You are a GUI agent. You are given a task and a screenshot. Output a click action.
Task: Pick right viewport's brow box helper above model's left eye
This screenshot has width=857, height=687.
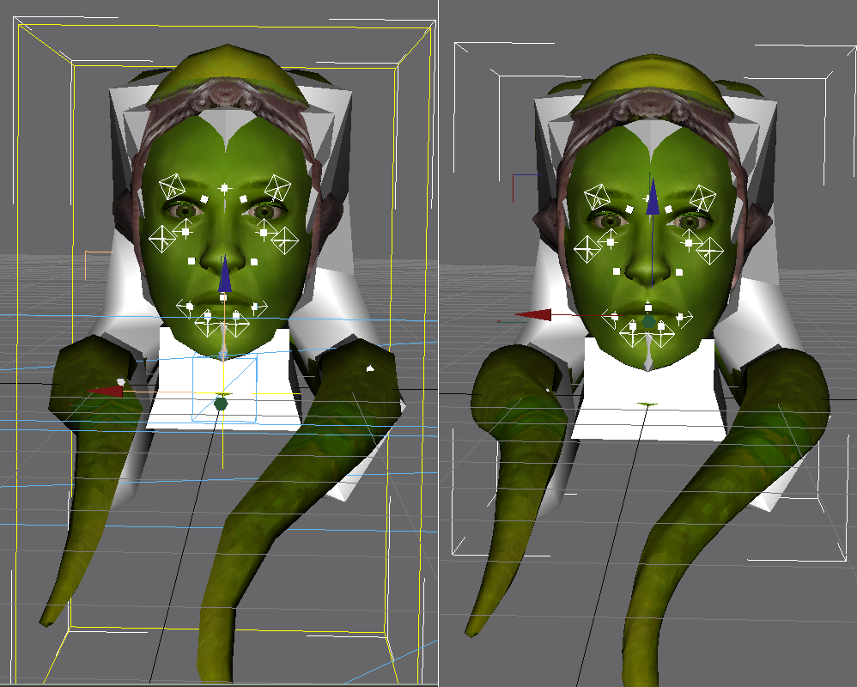pos(703,198)
